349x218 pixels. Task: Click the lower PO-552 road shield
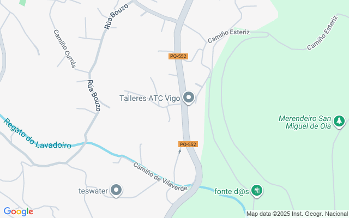pos(188,144)
